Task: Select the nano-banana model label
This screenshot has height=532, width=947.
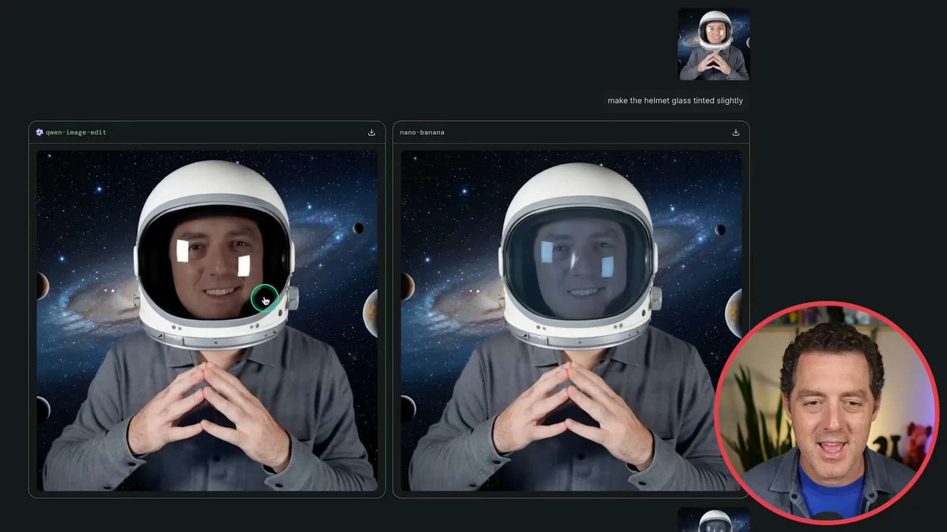Action: [422, 132]
